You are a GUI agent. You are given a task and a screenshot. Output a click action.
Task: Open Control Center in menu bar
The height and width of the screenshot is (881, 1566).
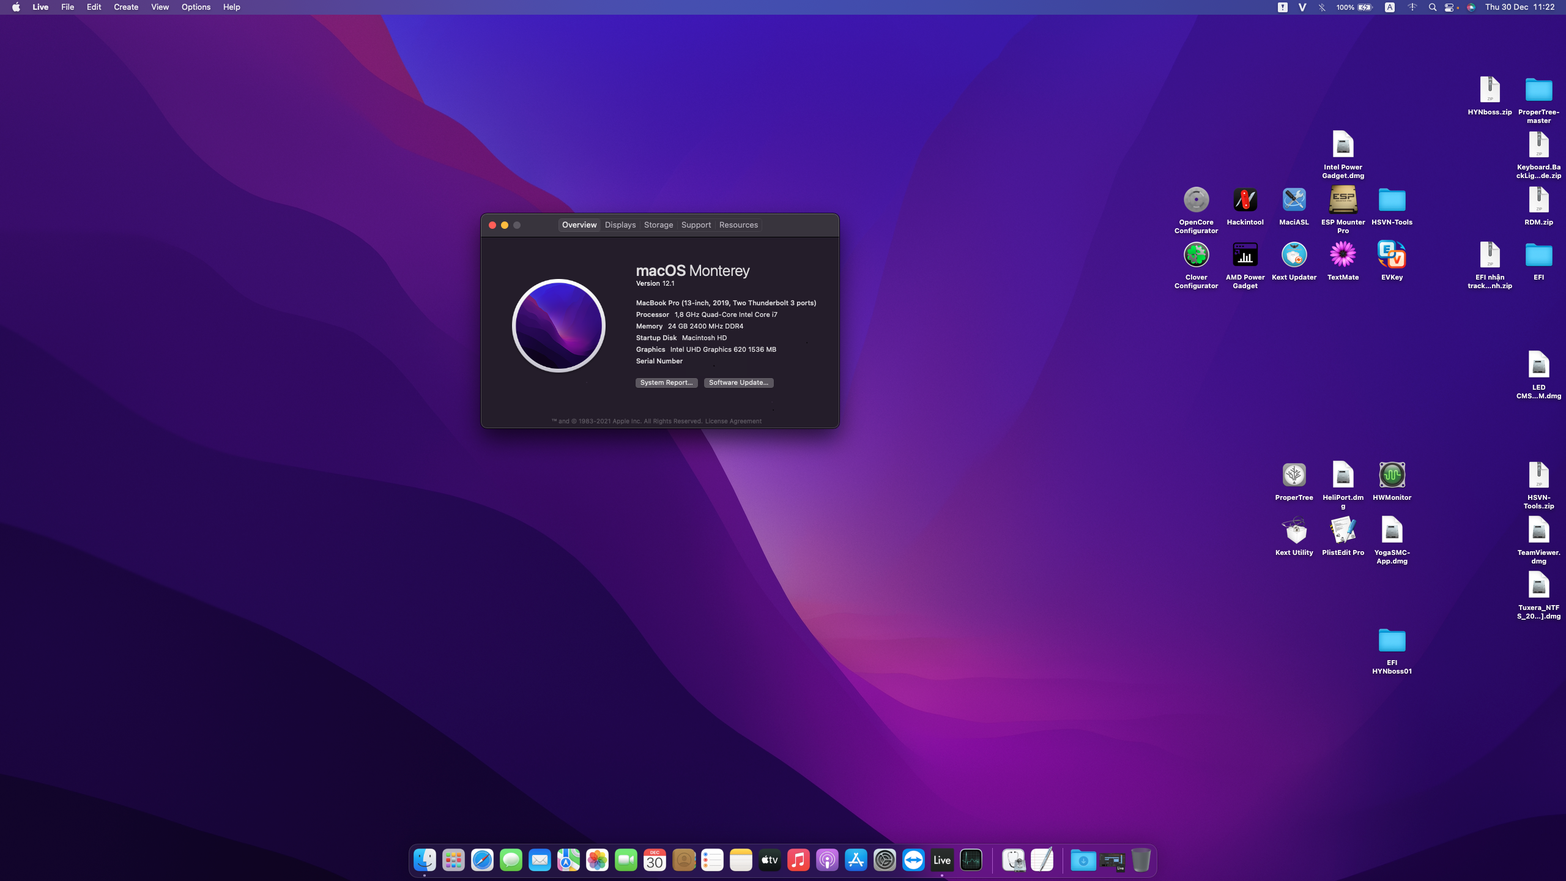click(1449, 7)
